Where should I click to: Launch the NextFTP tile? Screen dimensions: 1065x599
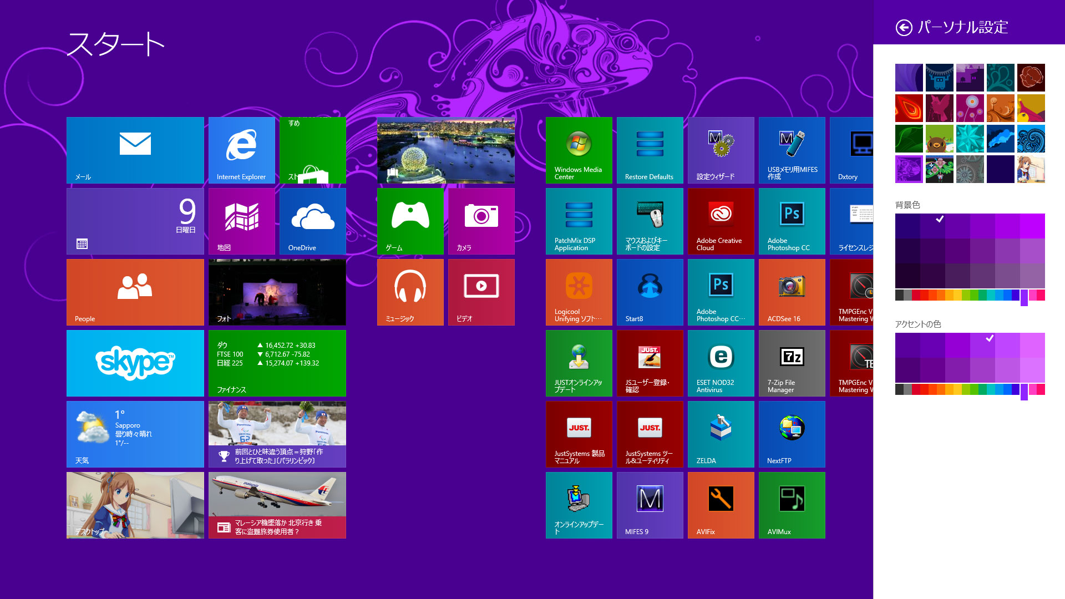point(792,434)
